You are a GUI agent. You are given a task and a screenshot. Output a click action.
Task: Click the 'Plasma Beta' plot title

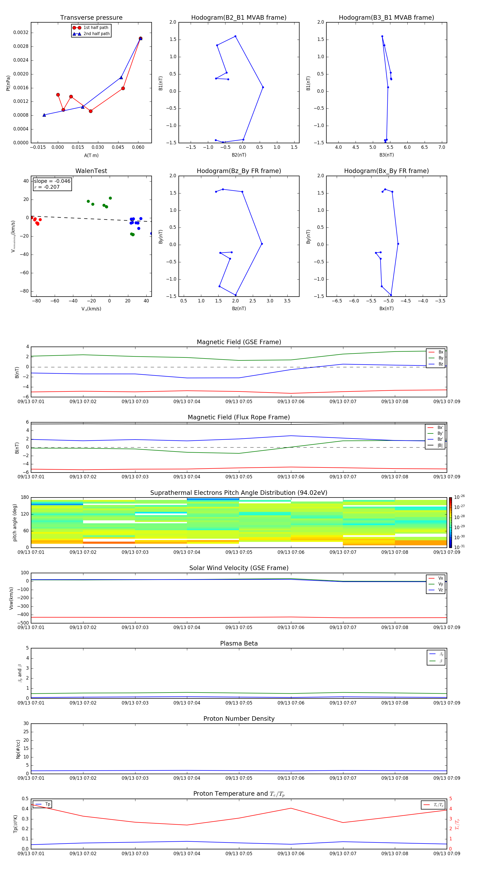pyautogui.click(x=239, y=644)
